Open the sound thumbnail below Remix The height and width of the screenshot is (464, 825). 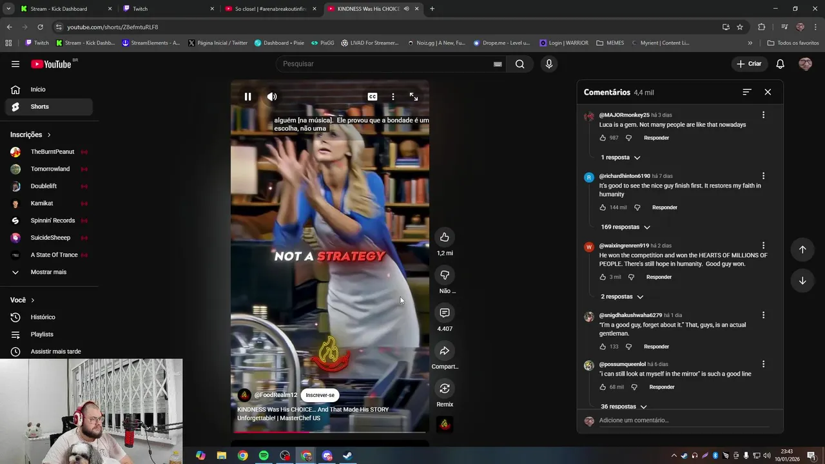click(x=445, y=424)
